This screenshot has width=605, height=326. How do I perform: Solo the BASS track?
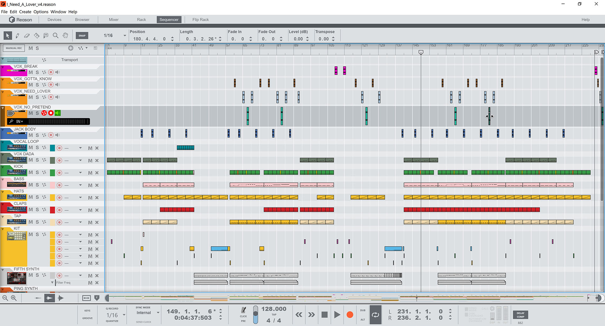(x=37, y=185)
